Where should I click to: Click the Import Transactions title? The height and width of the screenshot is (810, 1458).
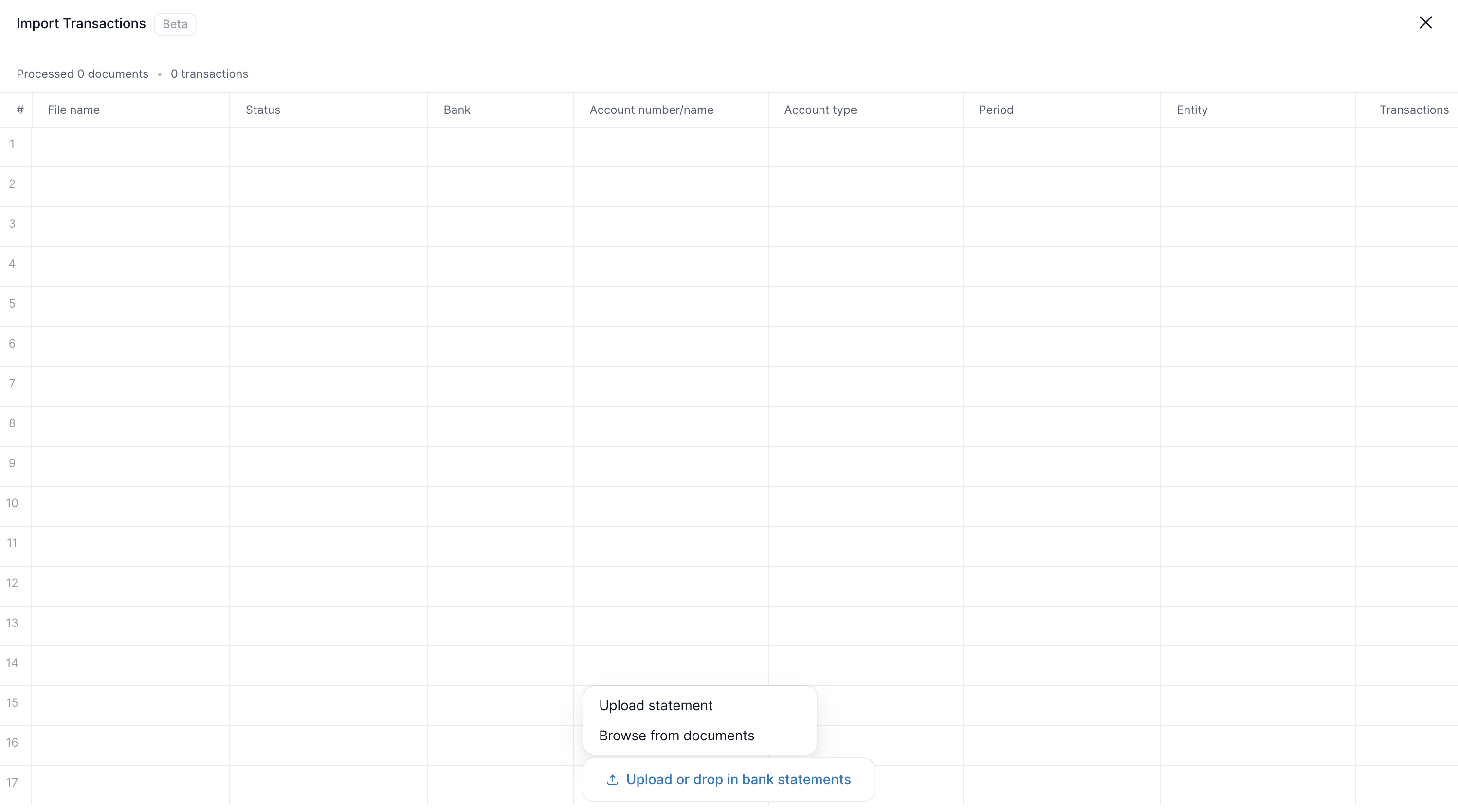pyautogui.click(x=80, y=23)
